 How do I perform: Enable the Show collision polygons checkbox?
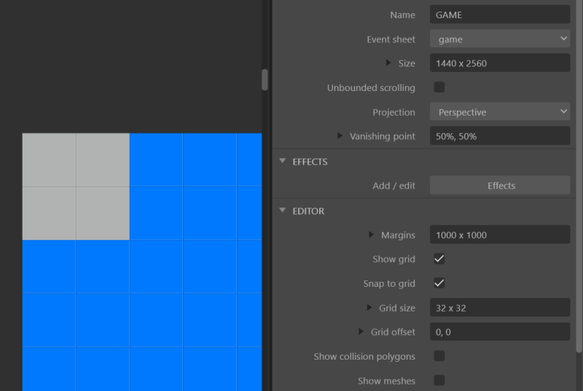pyautogui.click(x=439, y=356)
